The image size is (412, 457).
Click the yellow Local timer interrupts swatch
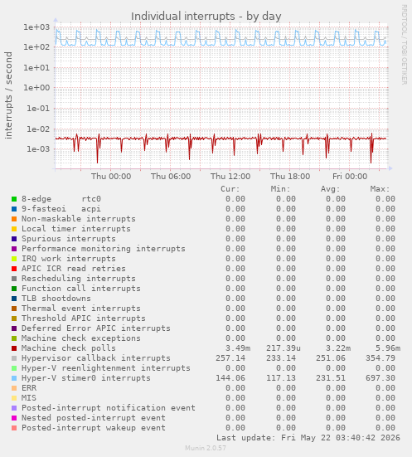tap(14, 229)
